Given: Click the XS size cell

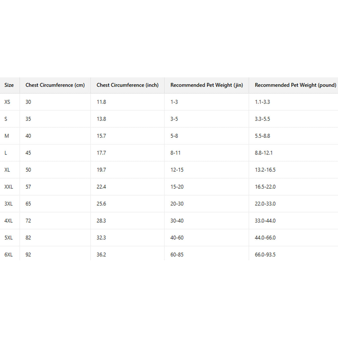Looking at the screenshot, I should click(7, 102).
